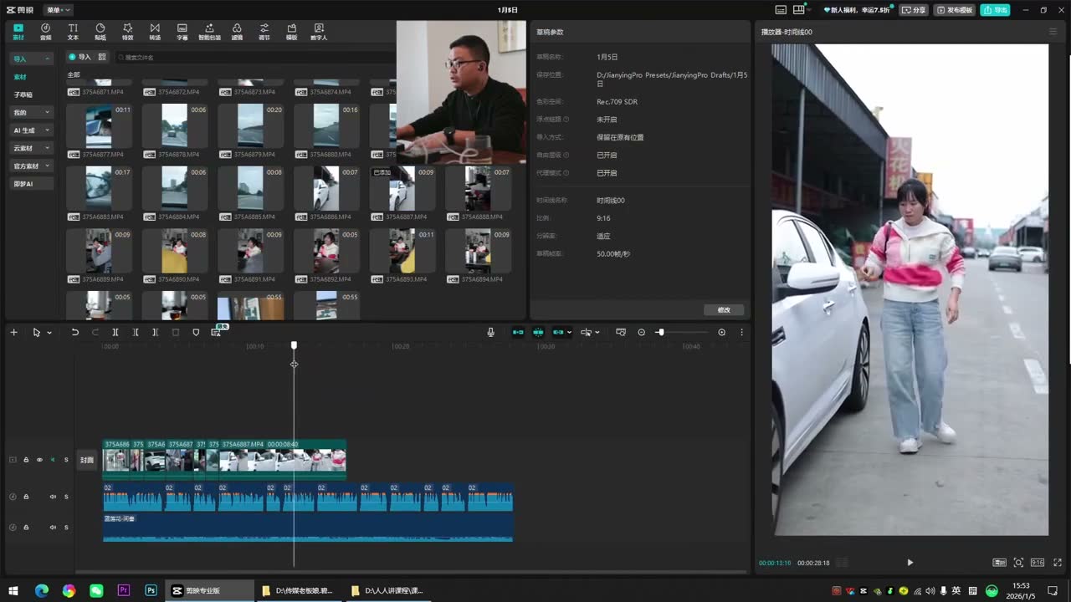Adjust the timeline zoom slider handle
The width and height of the screenshot is (1071, 602).
[x=660, y=332]
